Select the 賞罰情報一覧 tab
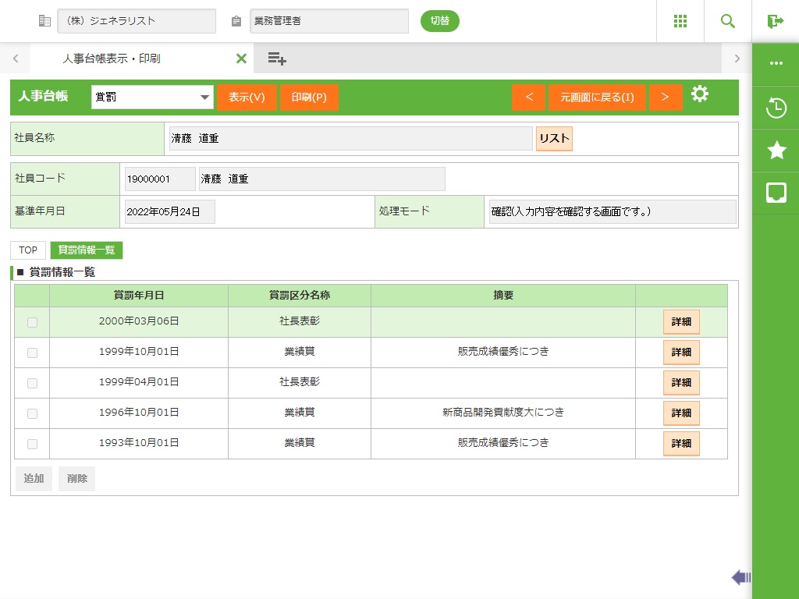The image size is (799, 599). click(87, 250)
